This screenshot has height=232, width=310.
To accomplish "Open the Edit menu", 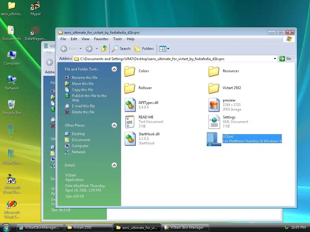I will tap(74, 39).
